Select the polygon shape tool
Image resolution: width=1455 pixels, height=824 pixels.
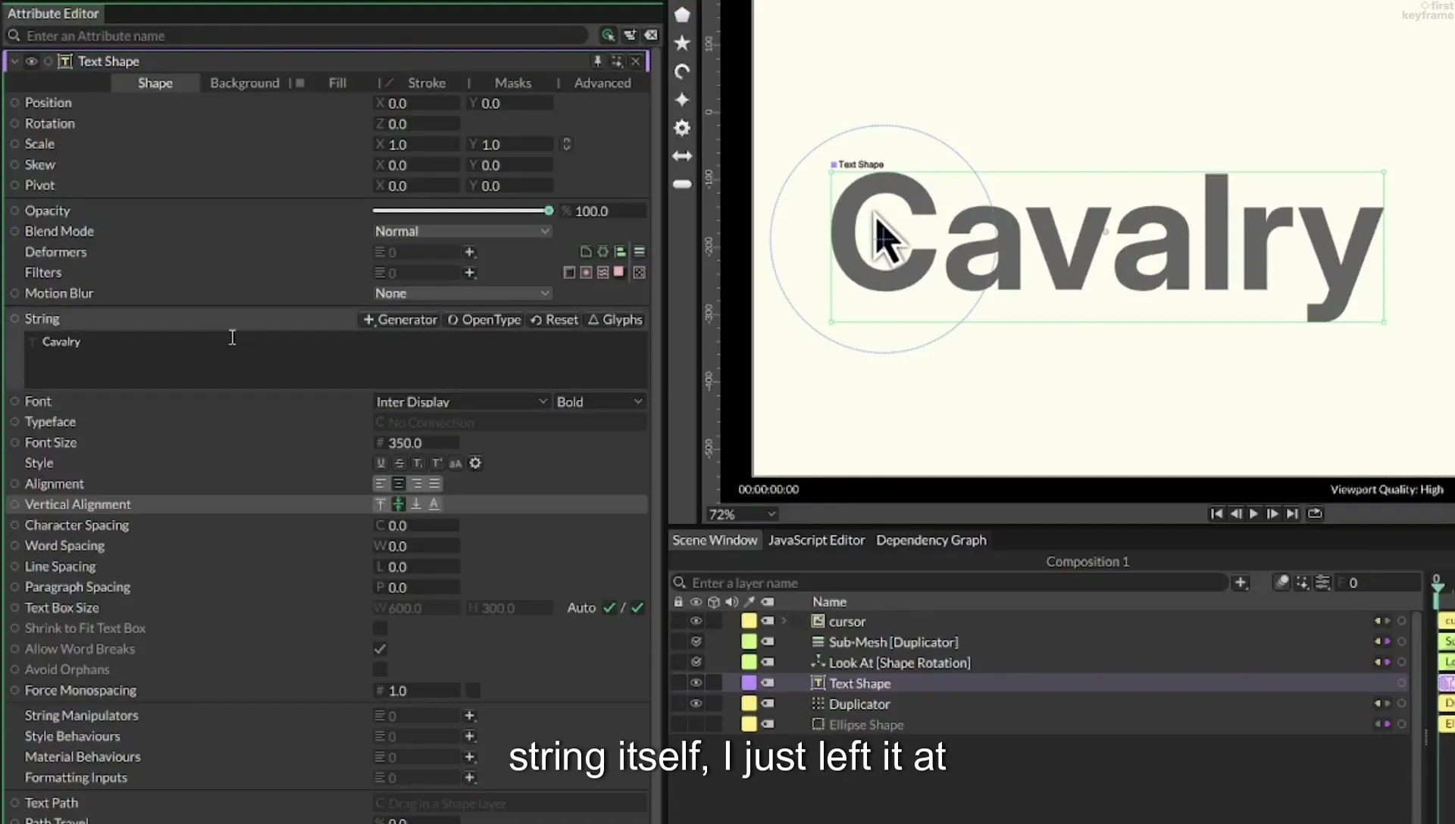pos(682,14)
